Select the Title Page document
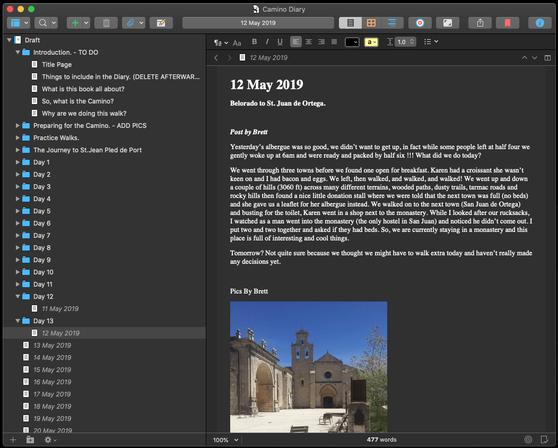 (57, 64)
